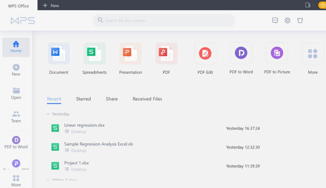This screenshot has height=188, width=326.
Task: Expand the Within 7 days group
Action: click(48, 180)
